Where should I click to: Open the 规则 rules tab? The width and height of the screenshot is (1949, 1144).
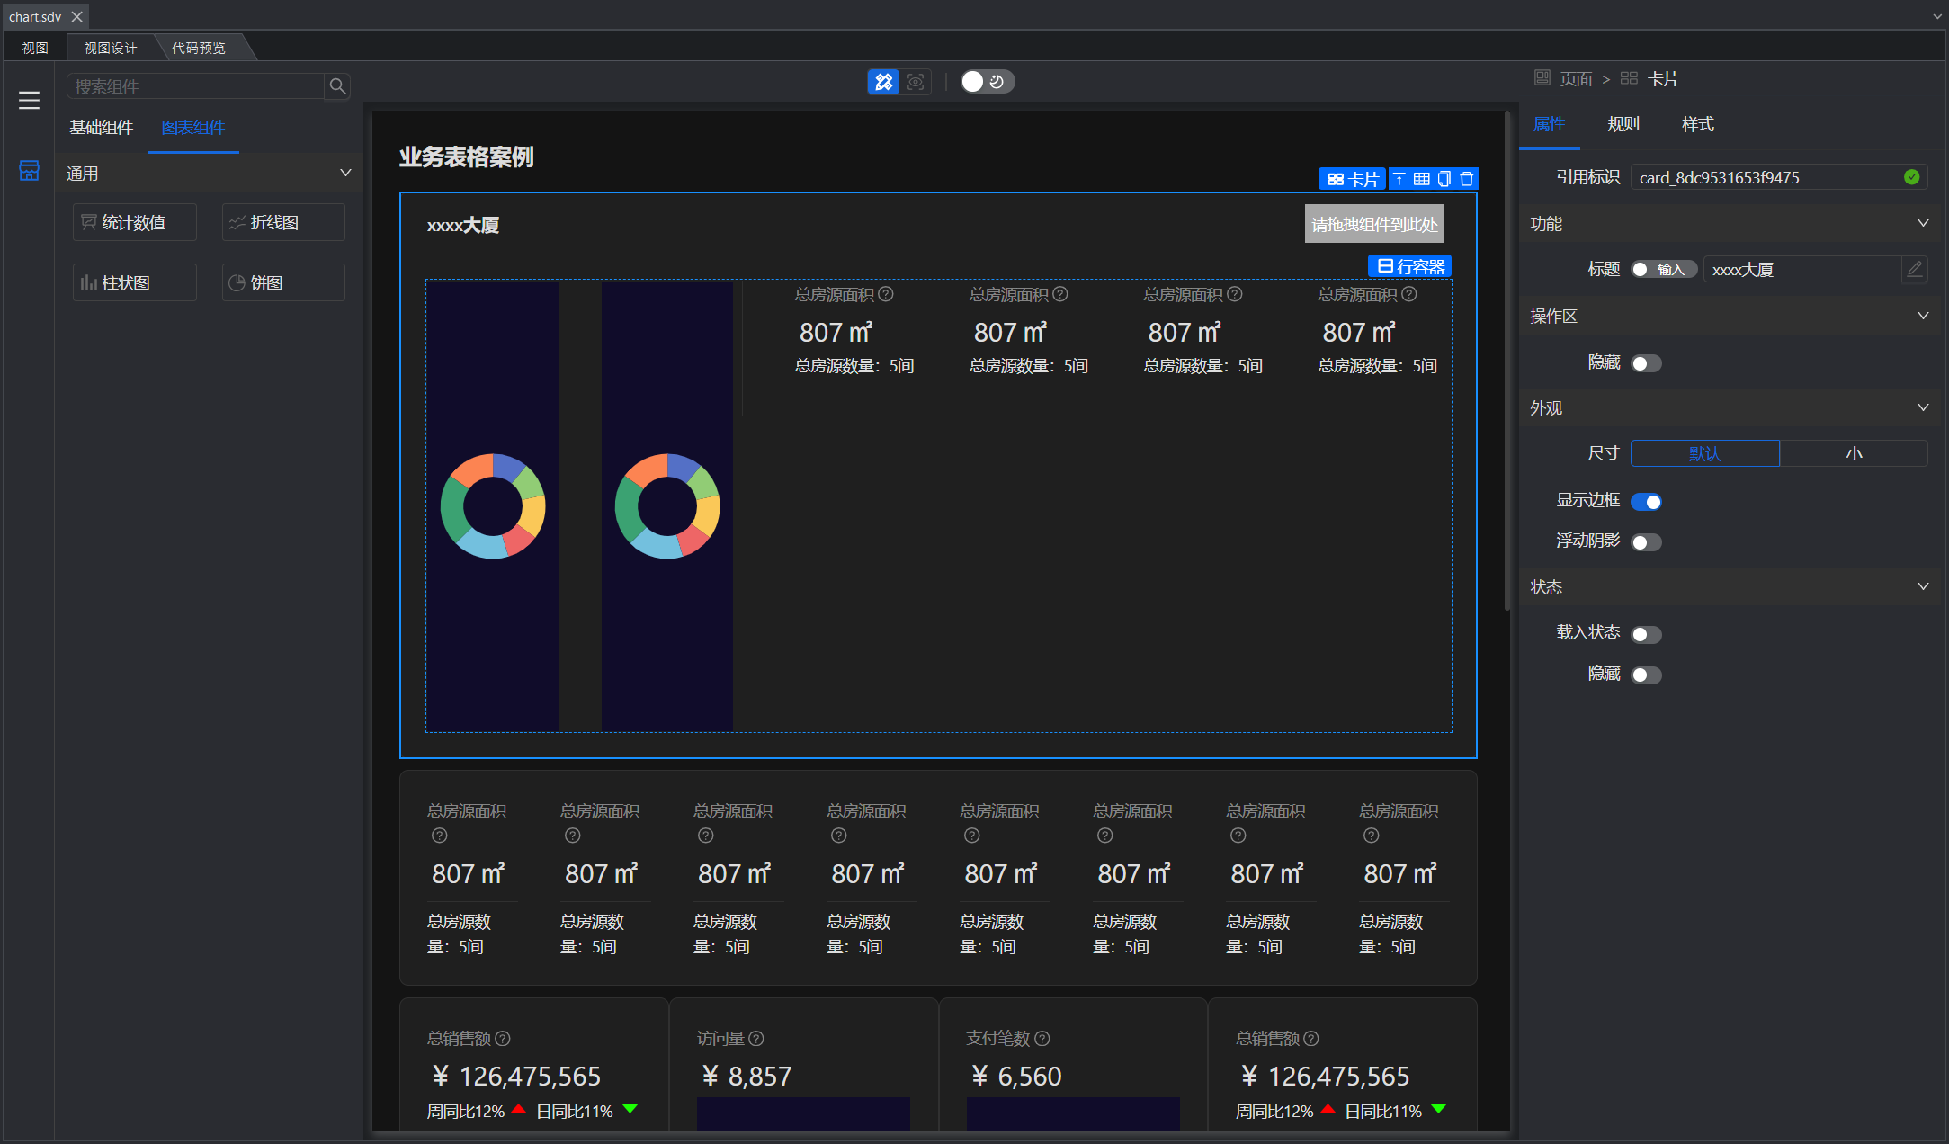[x=1623, y=124]
